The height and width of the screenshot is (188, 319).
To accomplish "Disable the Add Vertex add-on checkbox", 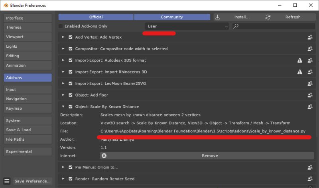I will (71, 37).
